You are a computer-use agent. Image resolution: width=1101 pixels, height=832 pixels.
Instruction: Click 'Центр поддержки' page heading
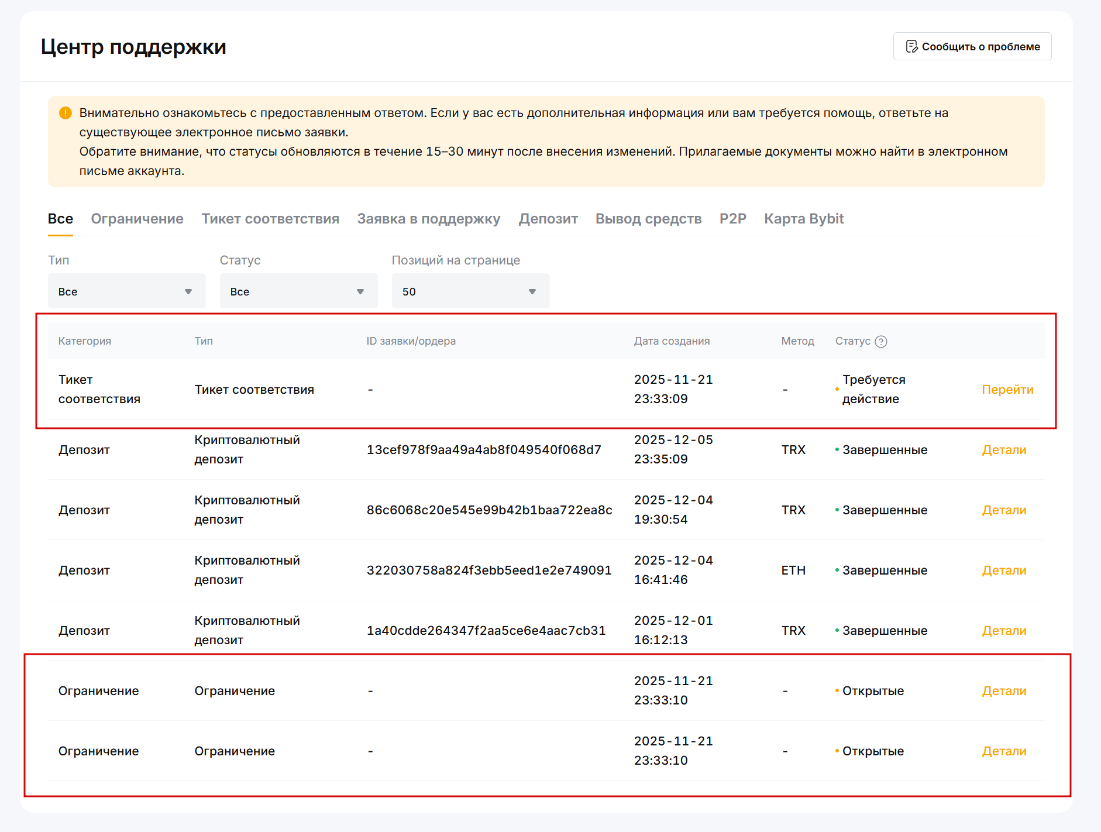tap(133, 46)
